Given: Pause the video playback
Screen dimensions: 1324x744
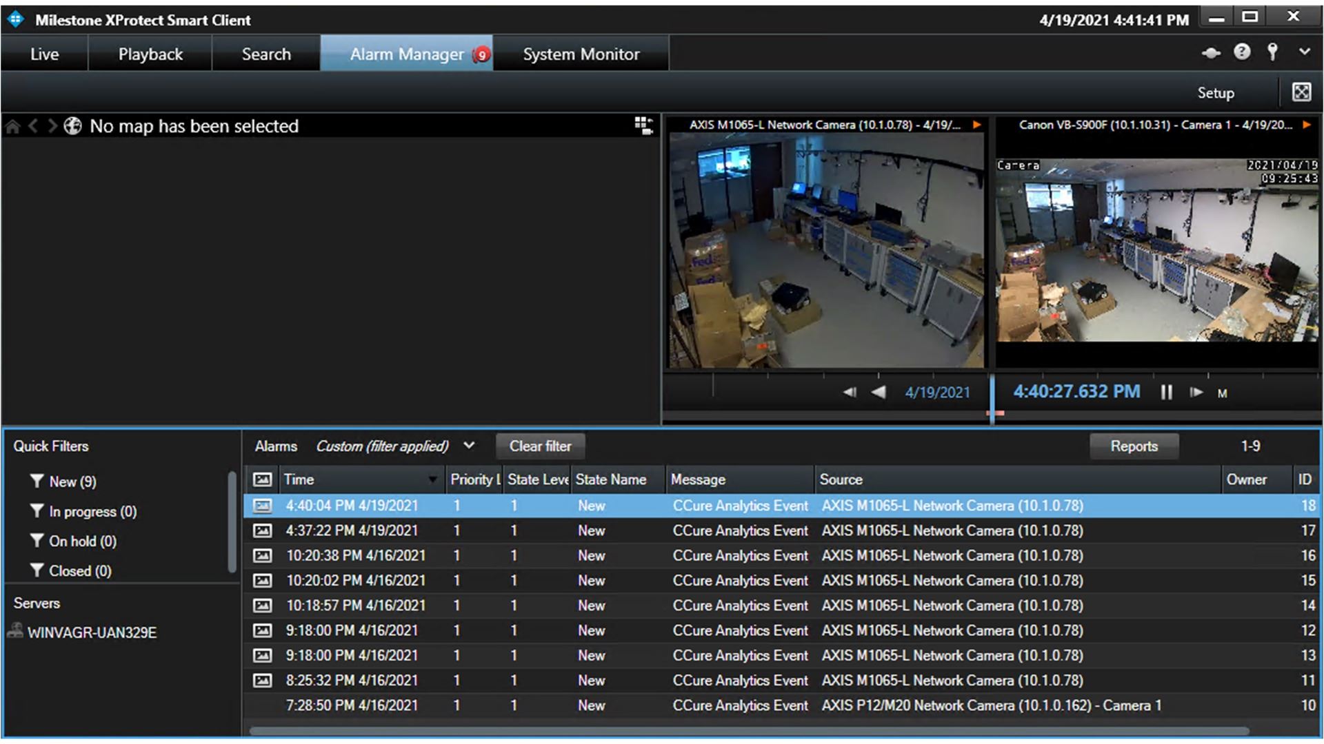Looking at the screenshot, I should [1166, 392].
